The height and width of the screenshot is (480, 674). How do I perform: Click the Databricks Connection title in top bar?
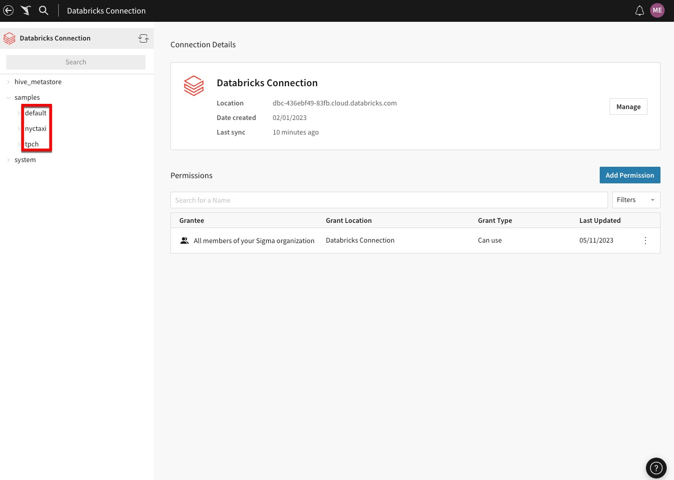coord(106,11)
